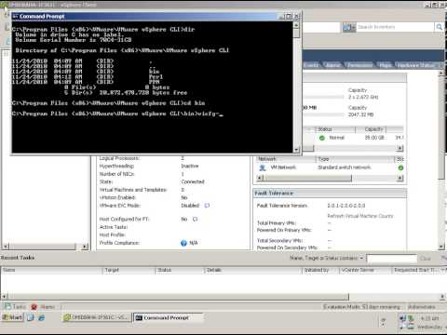The height and width of the screenshot is (335, 447).
Task: Open the Windows Start menu
Action: pos(12,317)
